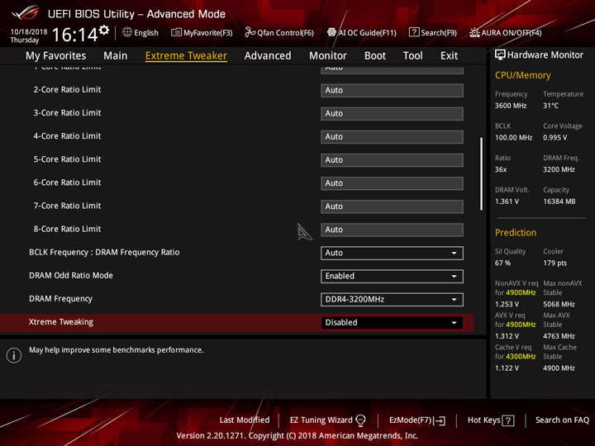595x446 pixels.
Task: Click the May help improve benchmarks text
Action: 117,350
